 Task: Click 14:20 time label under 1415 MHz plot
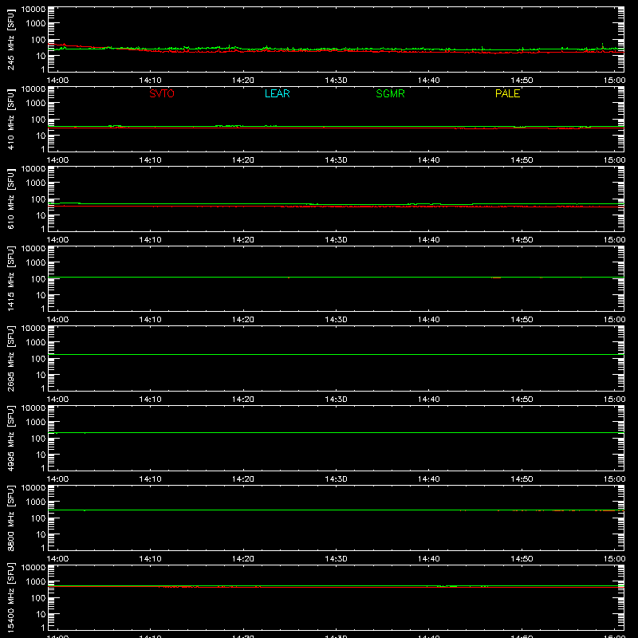pyautogui.click(x=243, y=320)
